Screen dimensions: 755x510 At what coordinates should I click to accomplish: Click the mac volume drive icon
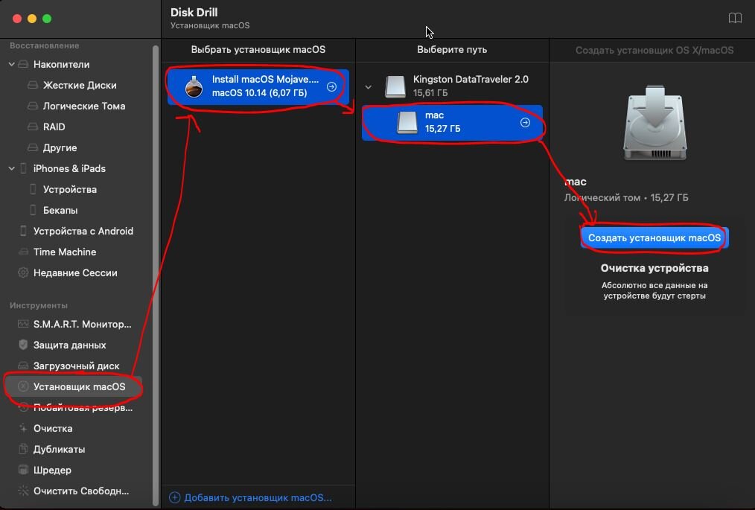click(x=407, y=122)
